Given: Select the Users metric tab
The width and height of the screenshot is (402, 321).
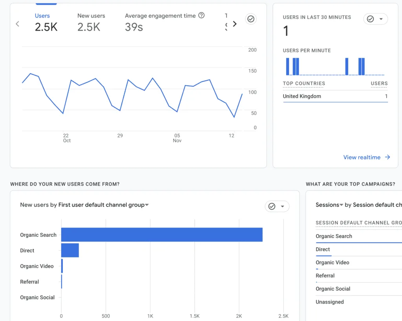Looking at the screenshot, I should [46, 22].
